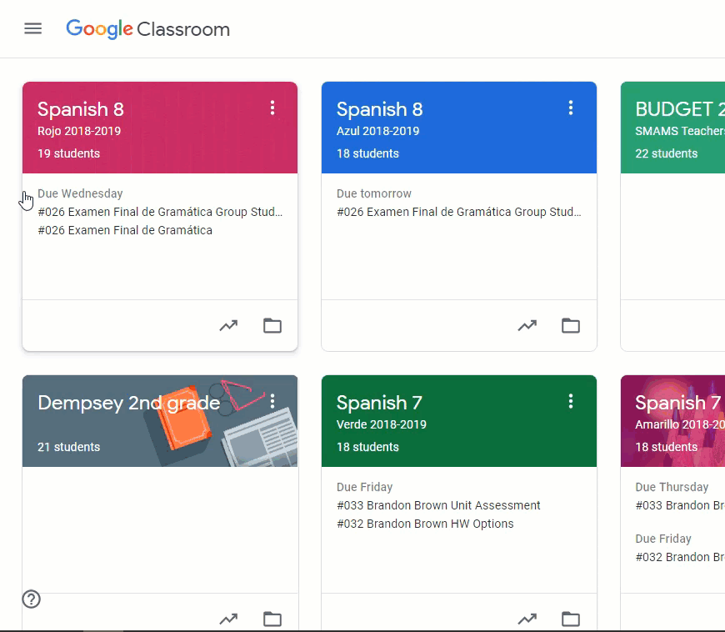Open the three-dot menu on Spanish 7 Verde card

pos(571,401)
